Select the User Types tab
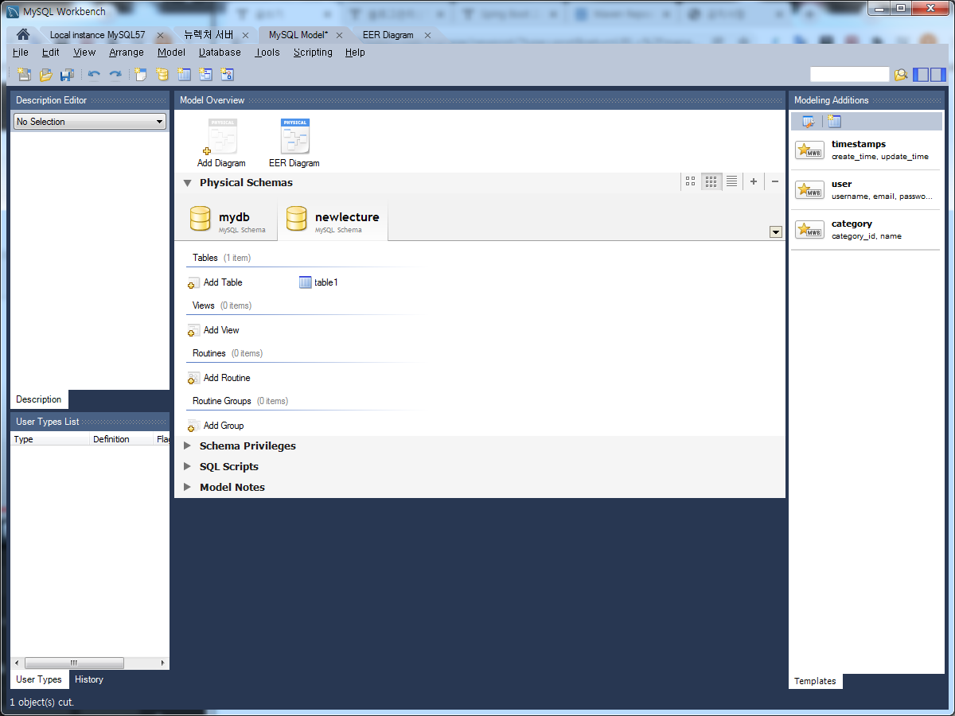The height and width of the screenshot is (716, 955). coord(39,679)
